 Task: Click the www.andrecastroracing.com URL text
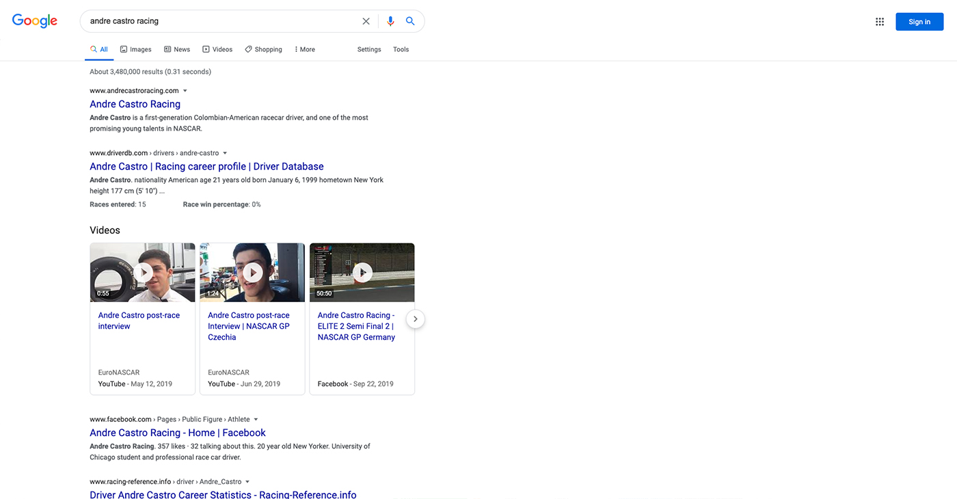coord(134,91)
